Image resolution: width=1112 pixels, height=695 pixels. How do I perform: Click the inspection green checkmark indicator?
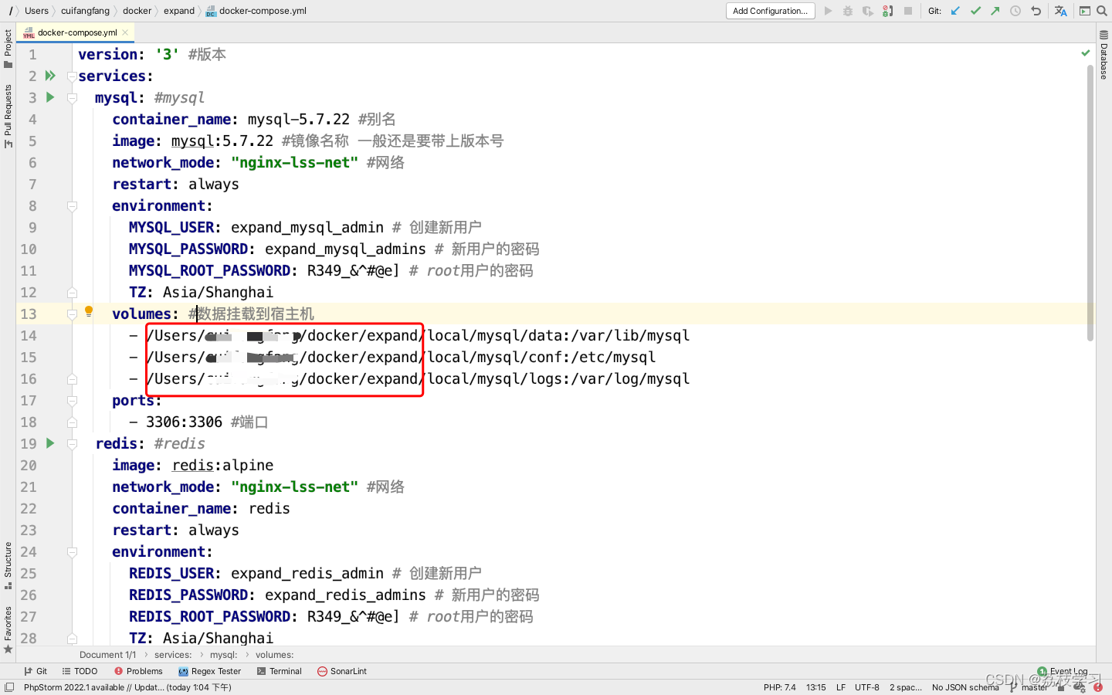[1086, 53]
